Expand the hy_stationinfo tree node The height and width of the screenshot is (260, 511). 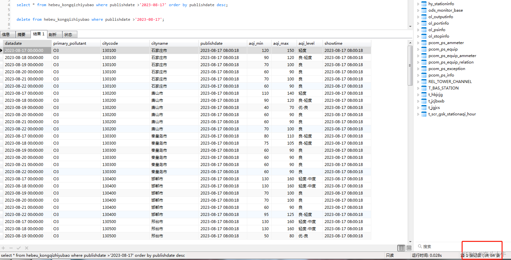click(x=418, y=4)
